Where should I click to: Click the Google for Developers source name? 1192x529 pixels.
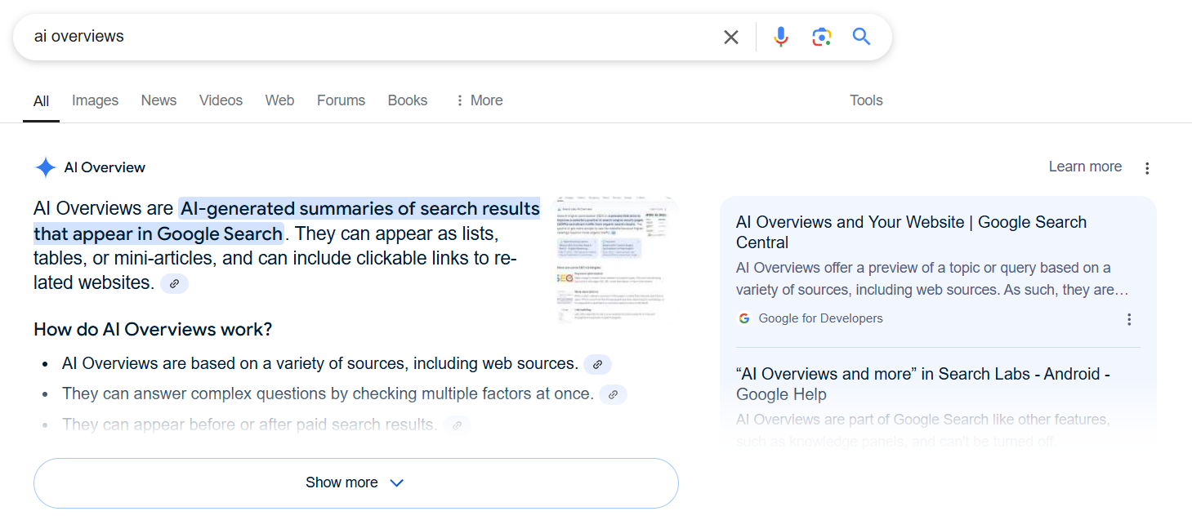click(820, 318)
